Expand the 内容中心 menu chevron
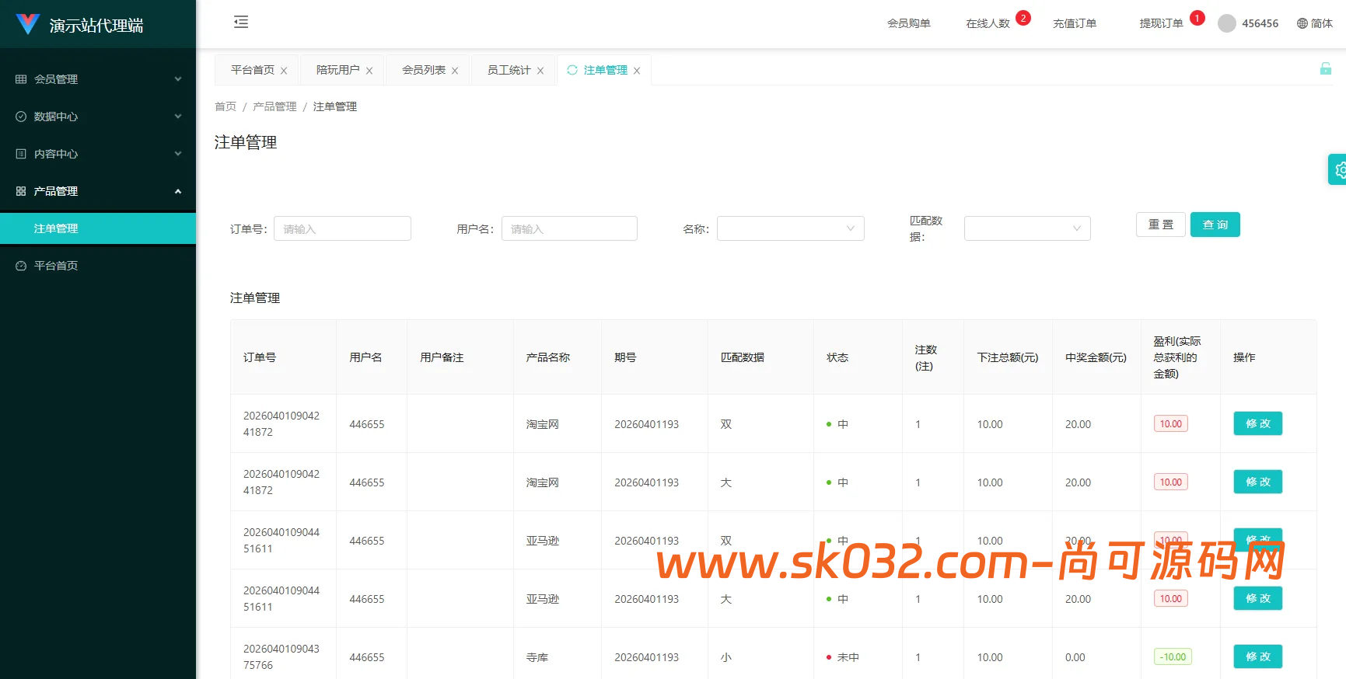 (x=178, y=154)
